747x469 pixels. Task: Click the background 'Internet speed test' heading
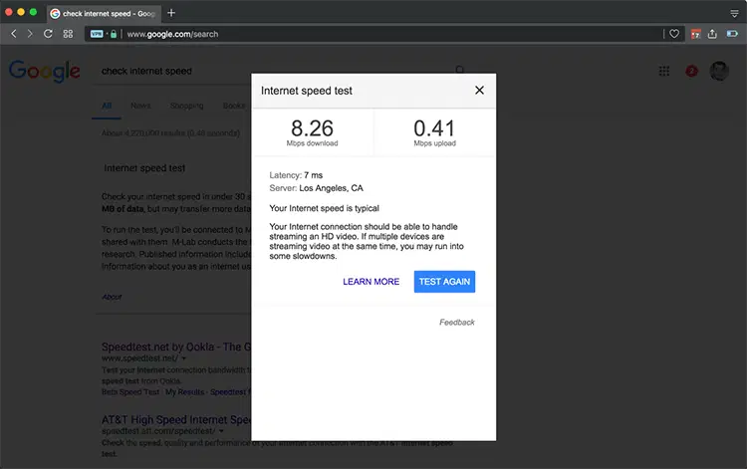click(144, 168)
